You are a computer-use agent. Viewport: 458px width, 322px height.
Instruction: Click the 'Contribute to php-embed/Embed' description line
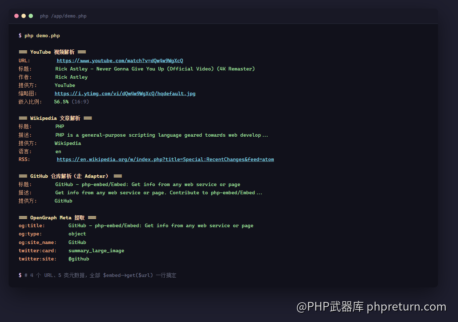pyautogui.click(x=159, y=193)
